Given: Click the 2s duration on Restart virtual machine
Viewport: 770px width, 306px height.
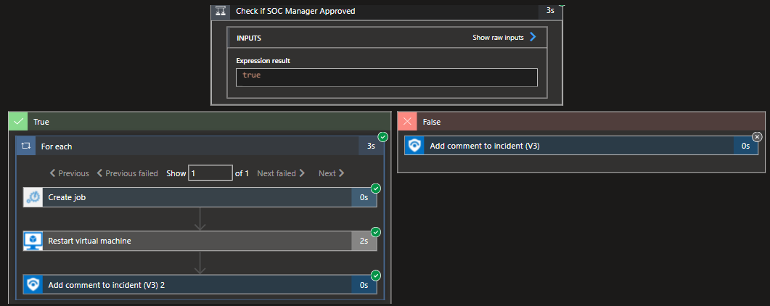Looking at the screenshot, I should pos(364,241).
